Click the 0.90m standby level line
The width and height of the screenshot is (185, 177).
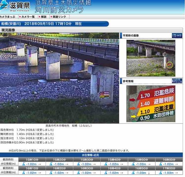[27, 142]
